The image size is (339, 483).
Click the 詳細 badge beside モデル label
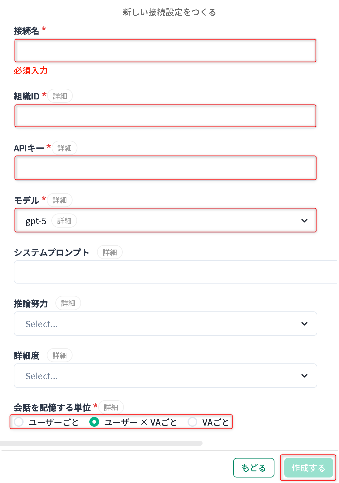pyautogui.click(x=60, y=200)
